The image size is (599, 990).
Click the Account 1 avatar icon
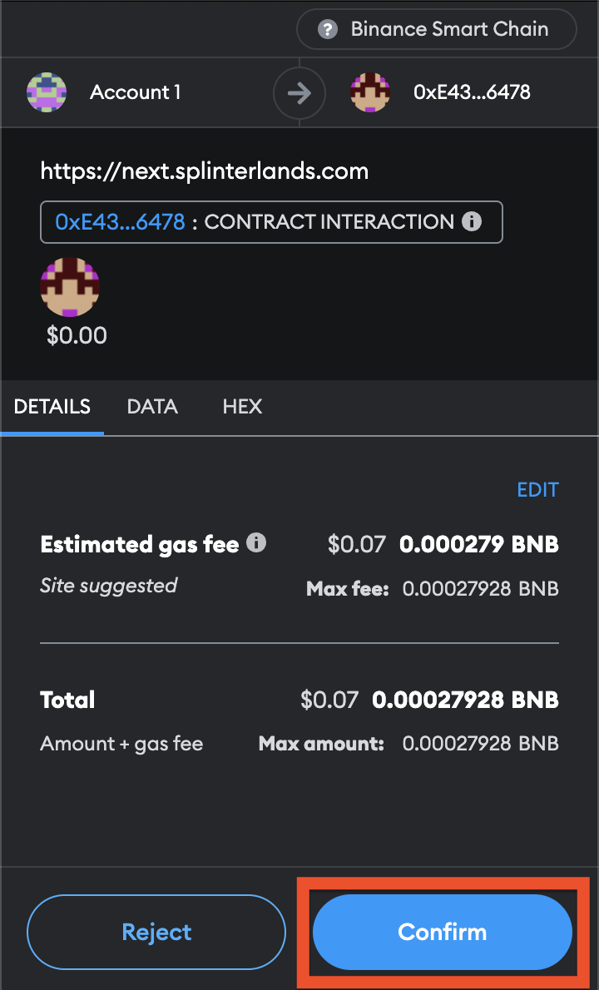point(47,92)
